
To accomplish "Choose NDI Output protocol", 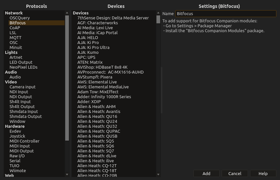I will 20,97.
